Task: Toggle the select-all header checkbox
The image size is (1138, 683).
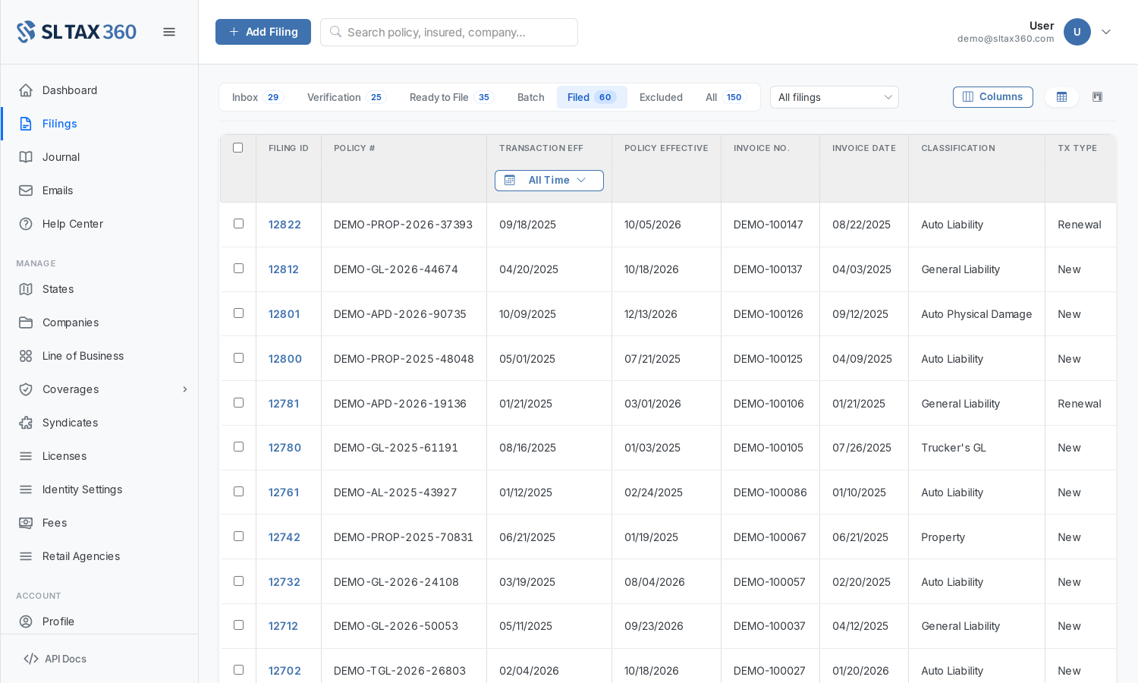Action: pos(238,148)
